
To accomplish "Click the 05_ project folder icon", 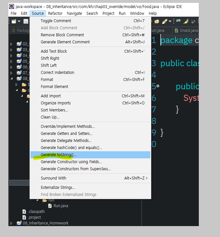I will pyautogui.click(x=19, y=61).
